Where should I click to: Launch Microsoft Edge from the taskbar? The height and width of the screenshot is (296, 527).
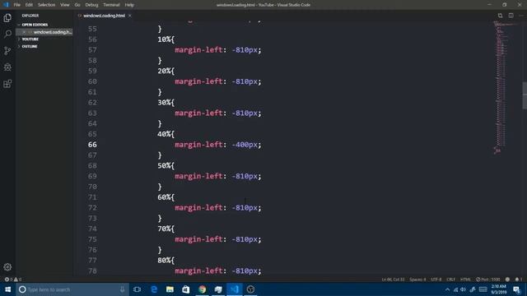(x=154, y=289)
